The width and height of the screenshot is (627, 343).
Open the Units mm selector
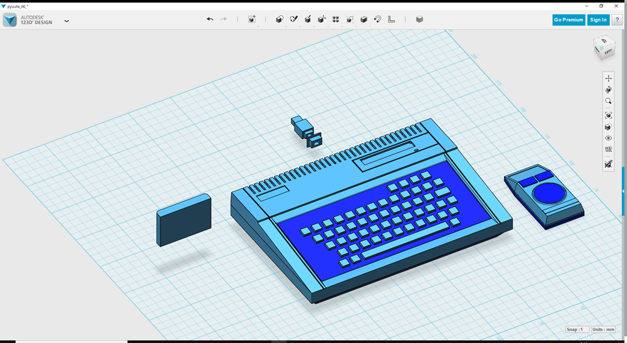pyautogui.click(x=603, y=330)
